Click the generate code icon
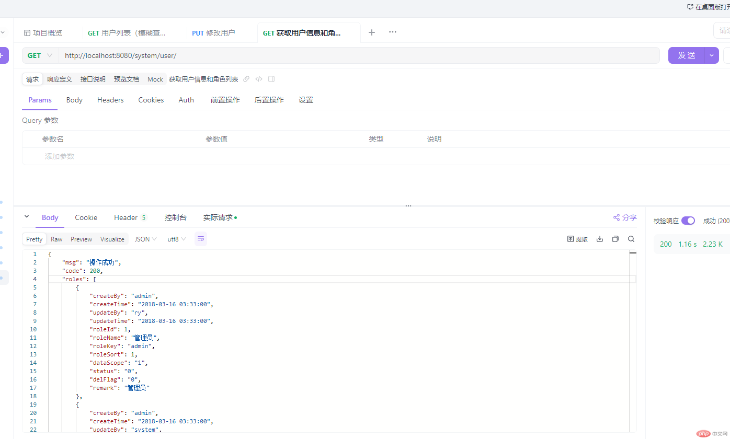Viewport: 730px width, 439px height. tap(259, 79)
